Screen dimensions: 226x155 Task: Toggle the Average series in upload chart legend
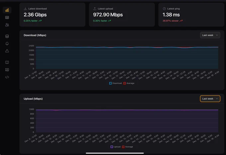pyautogui.click(x=128, y=147)
